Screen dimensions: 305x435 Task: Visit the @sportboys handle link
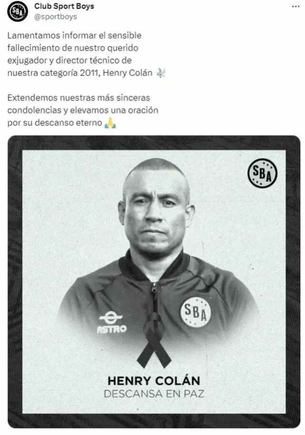tap(56, 17)
